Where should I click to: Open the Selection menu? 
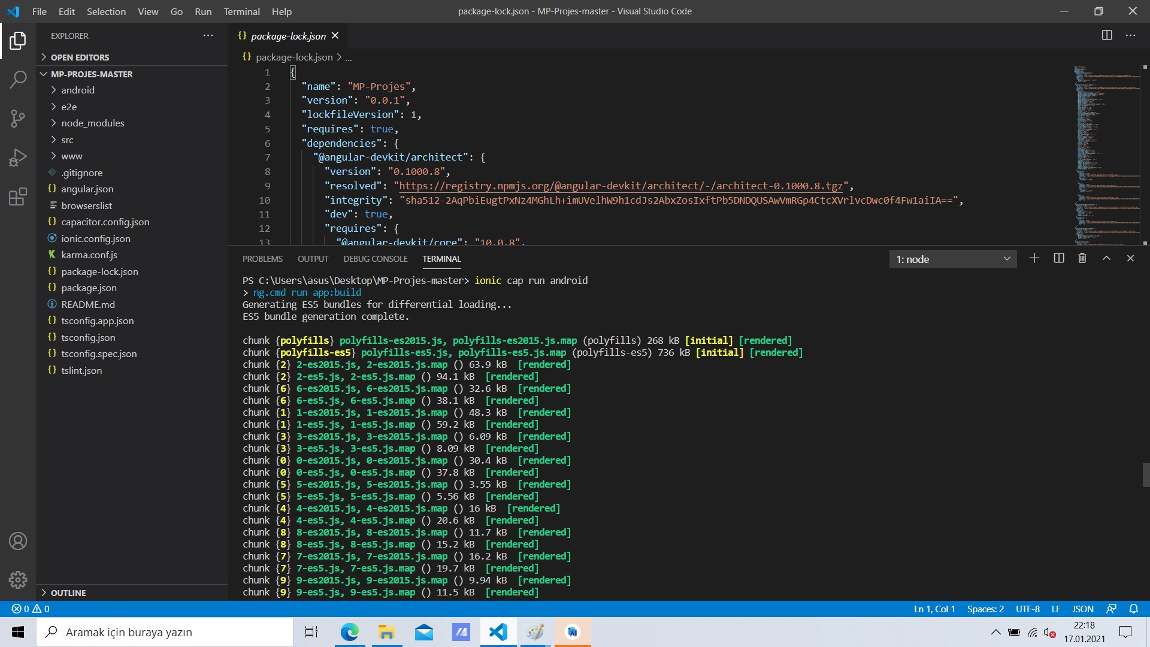[106, 11]
